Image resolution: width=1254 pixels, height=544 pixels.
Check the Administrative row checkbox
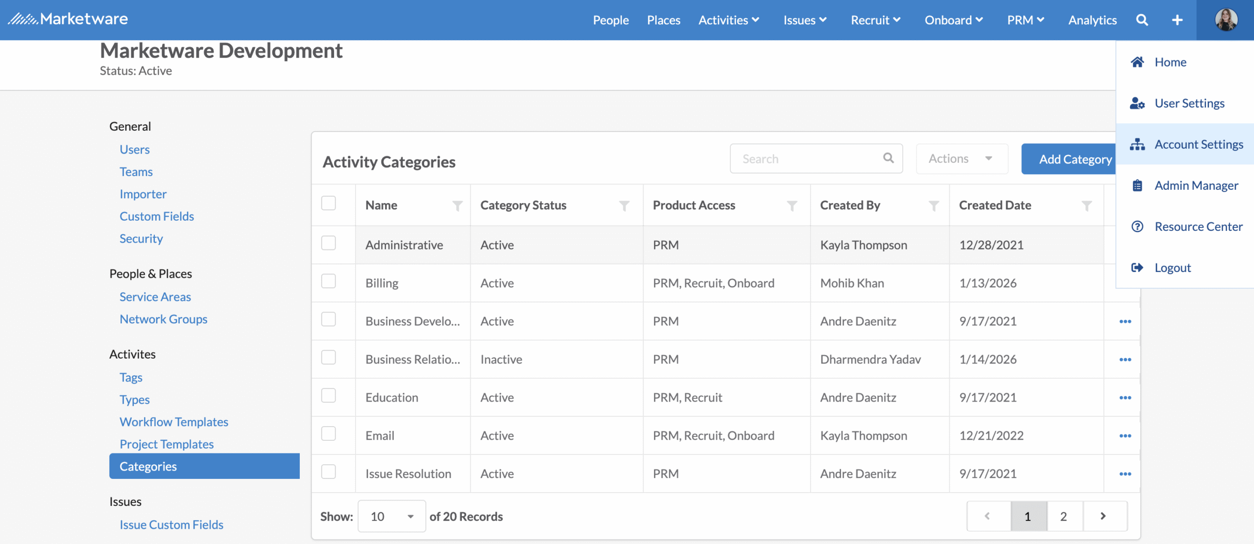point(329,243)
